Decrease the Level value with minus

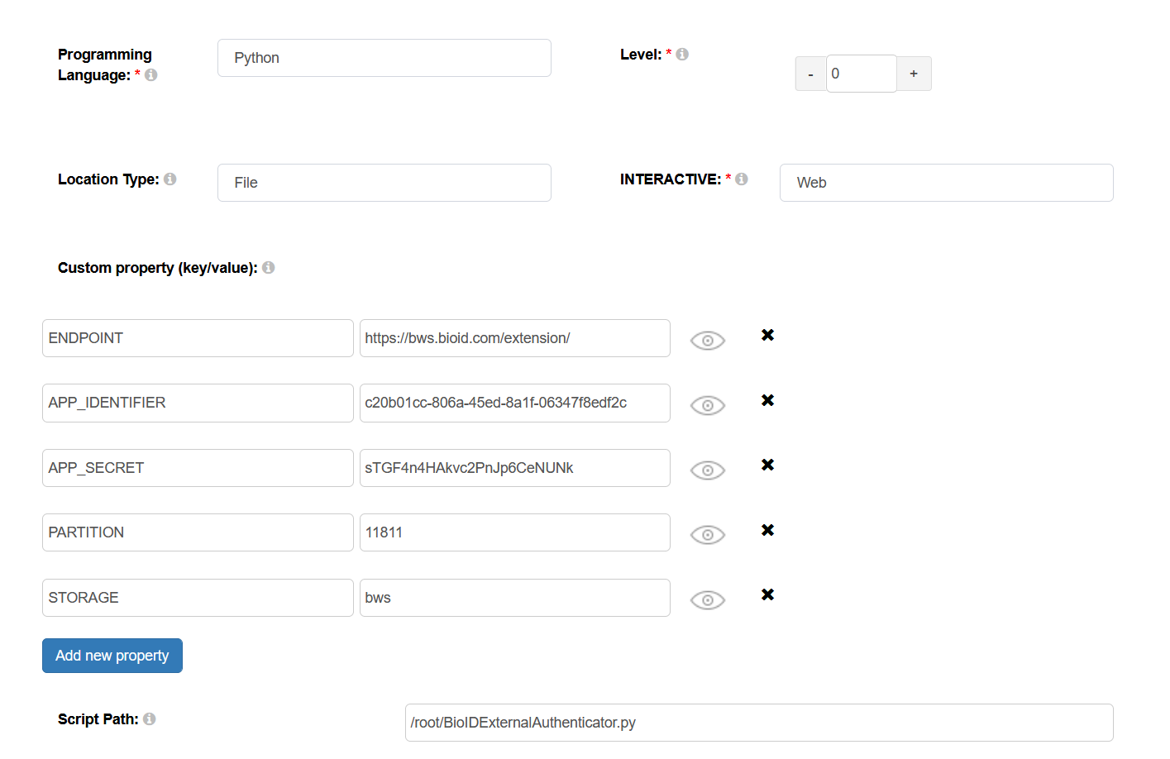pyautogui.click(x=811, y=74)
